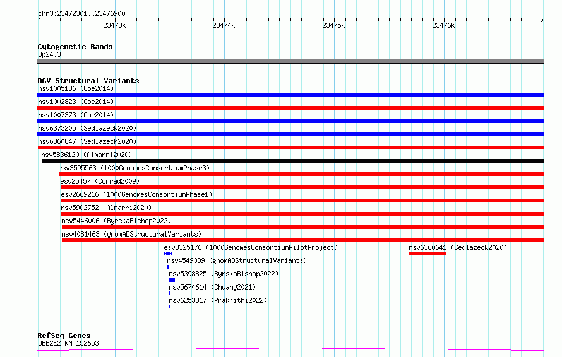
Task: Click the right arrow of the ruler
Action: tap(542, 20)
